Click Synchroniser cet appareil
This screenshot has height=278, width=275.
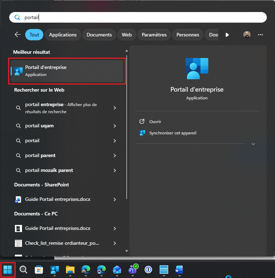point(172,133)
